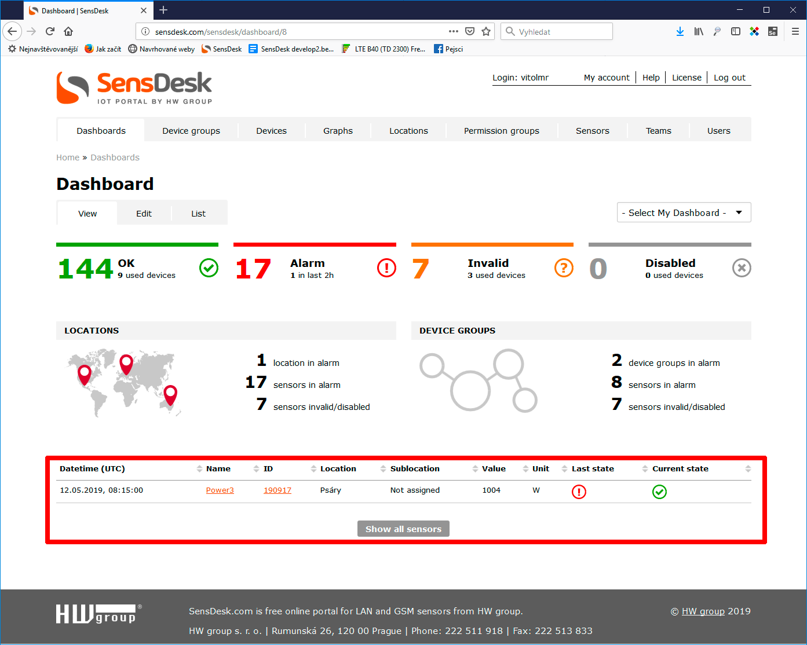
Task: Open the License link
Action: pyautogui.click(x=687, y=77)
